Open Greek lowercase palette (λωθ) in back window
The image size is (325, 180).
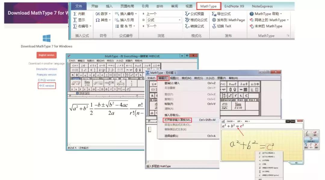click(x=147, y=66)
